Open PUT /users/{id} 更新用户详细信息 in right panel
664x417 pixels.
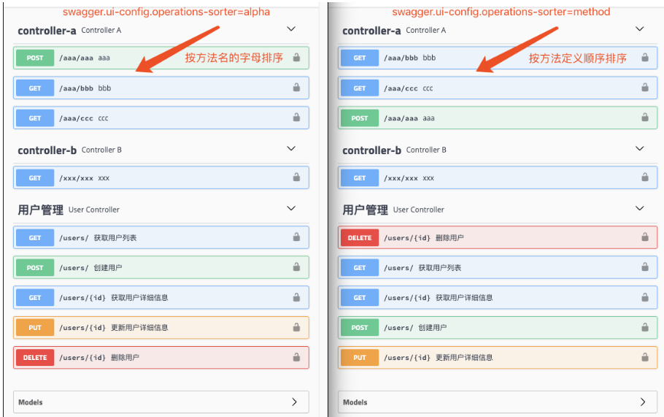coord(498,358)
